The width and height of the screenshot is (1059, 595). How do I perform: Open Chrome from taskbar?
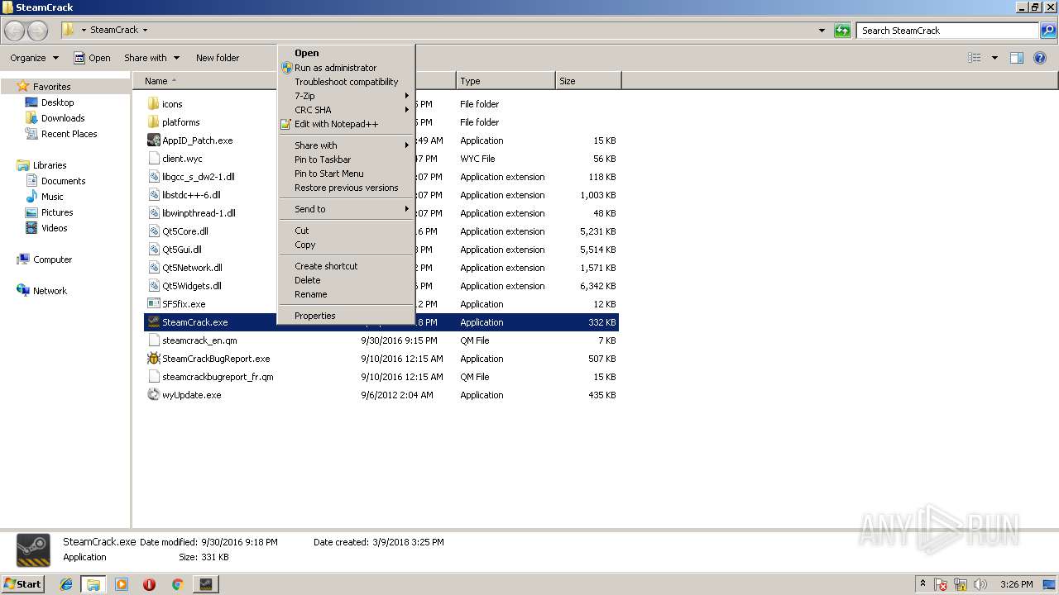click(177, 584)
